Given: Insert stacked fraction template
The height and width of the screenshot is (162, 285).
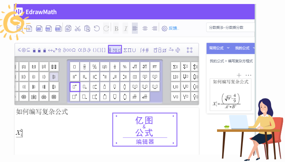Looking at the screenshot, I should click(x=84, y=67).
